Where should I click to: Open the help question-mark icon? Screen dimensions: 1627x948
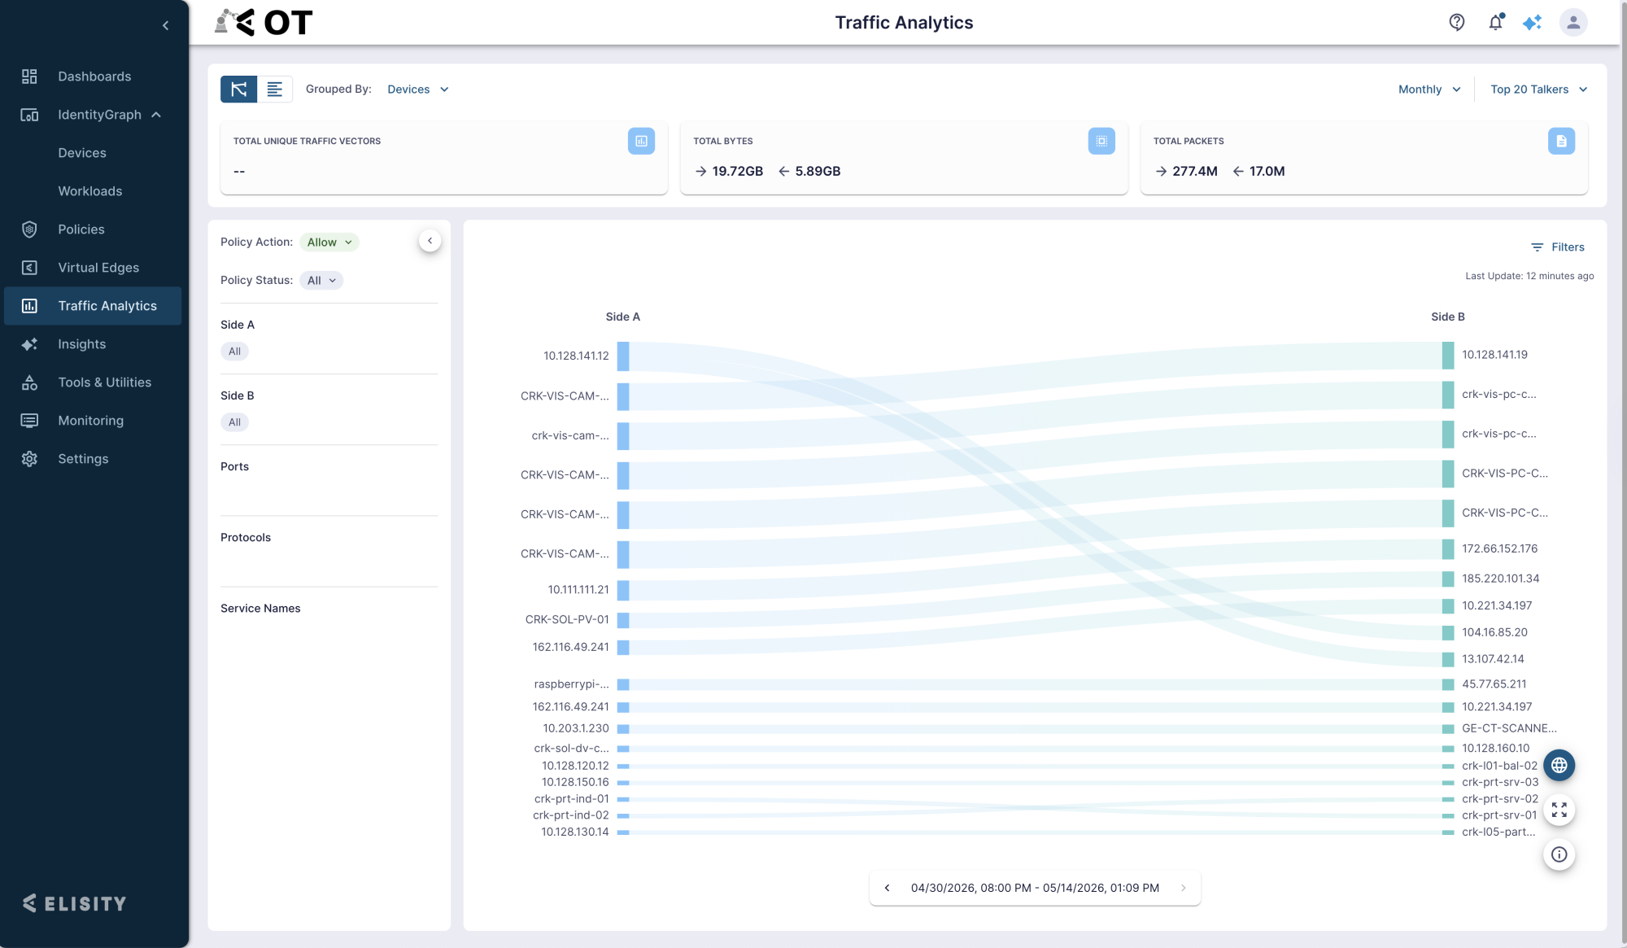(1456, 23)
